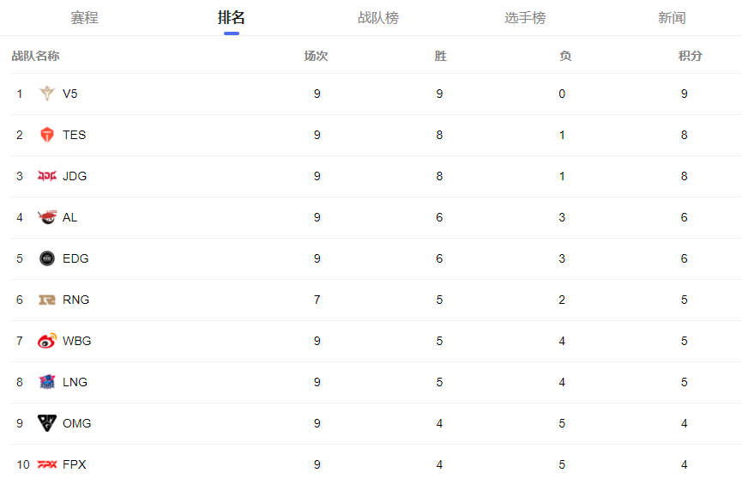Click the V5 team logo icon
742x485 pixels.
pos(47,94)
